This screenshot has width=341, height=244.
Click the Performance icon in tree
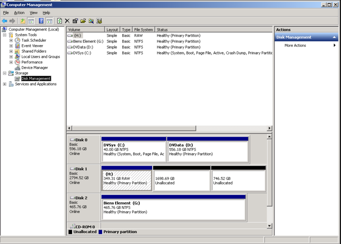pos(17,62)
